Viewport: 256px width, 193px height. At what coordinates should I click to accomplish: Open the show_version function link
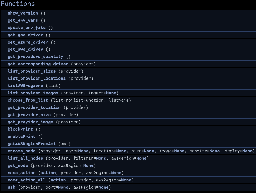[x=23, y=13]
